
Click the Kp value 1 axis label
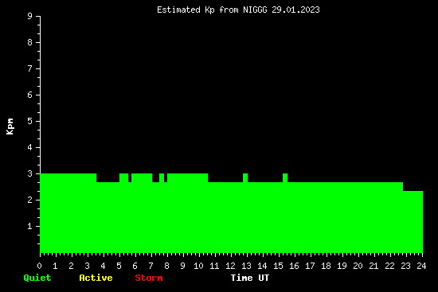coord(30,226)
